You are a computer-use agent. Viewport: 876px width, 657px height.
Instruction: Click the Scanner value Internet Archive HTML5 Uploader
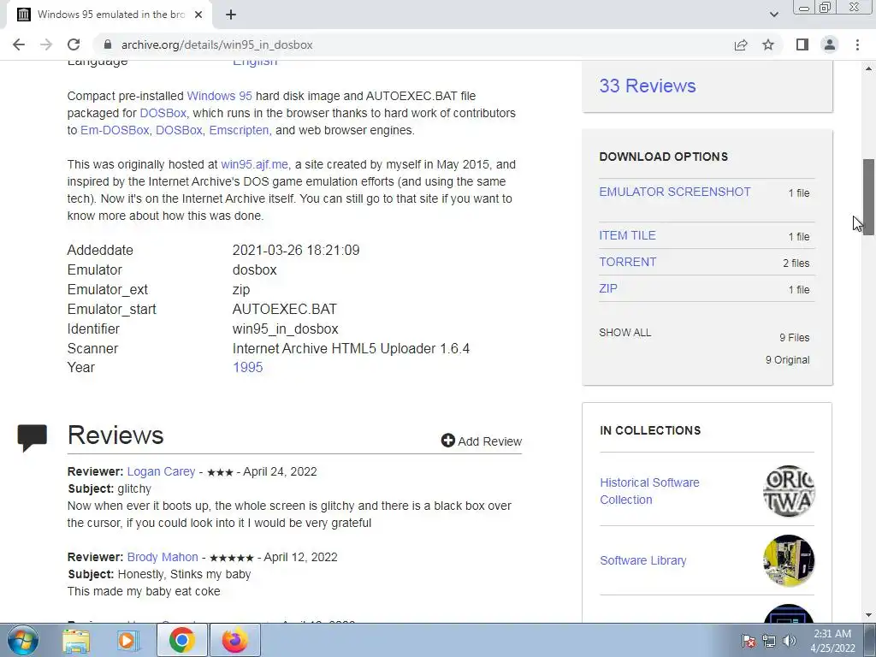(351, 349)
